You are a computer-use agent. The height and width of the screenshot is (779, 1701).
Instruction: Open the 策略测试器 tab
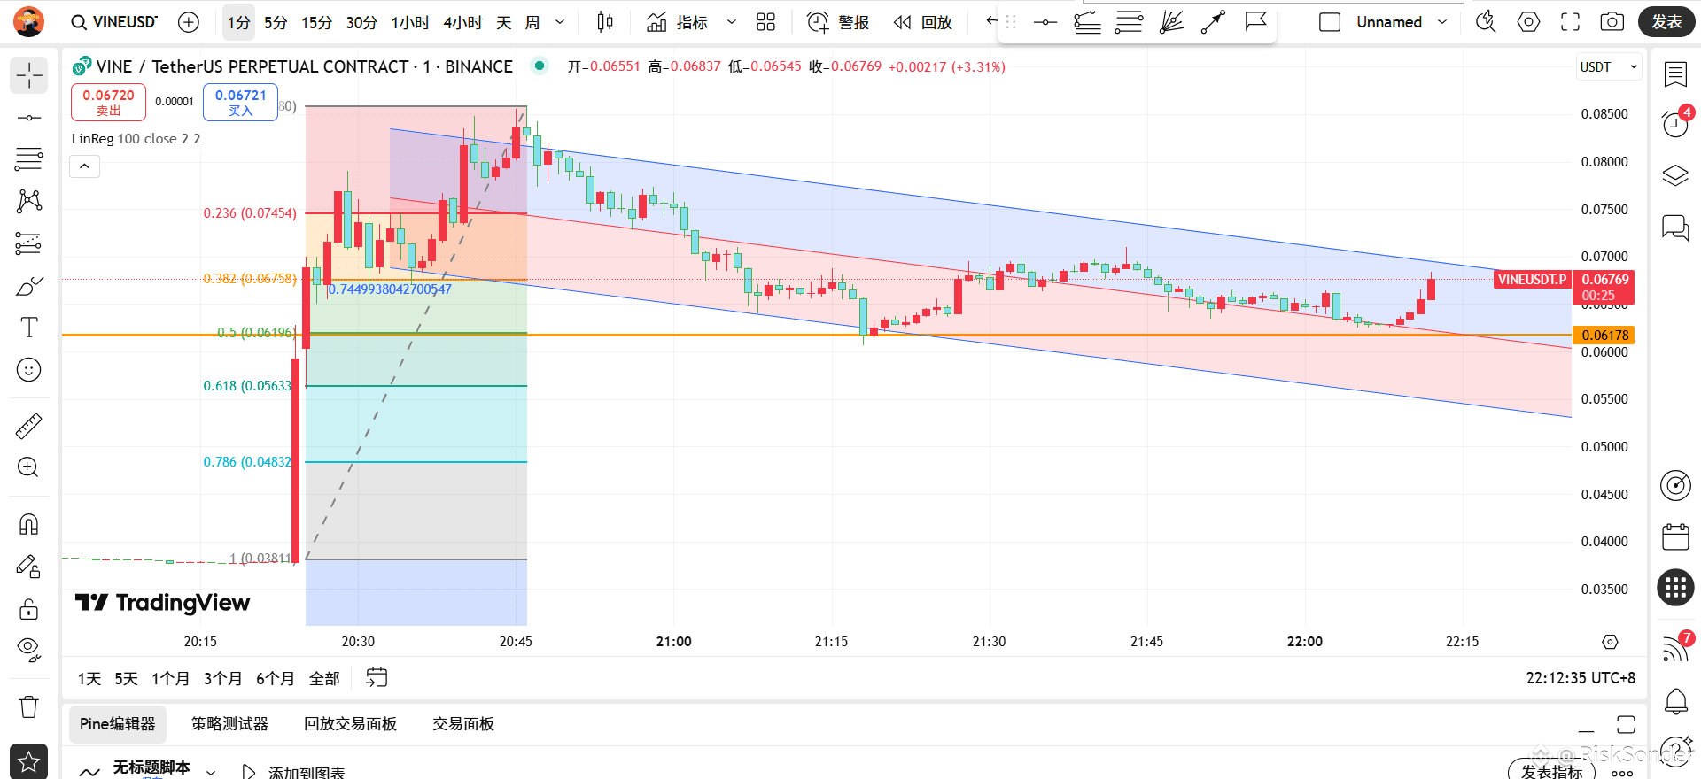coord(229,724)
